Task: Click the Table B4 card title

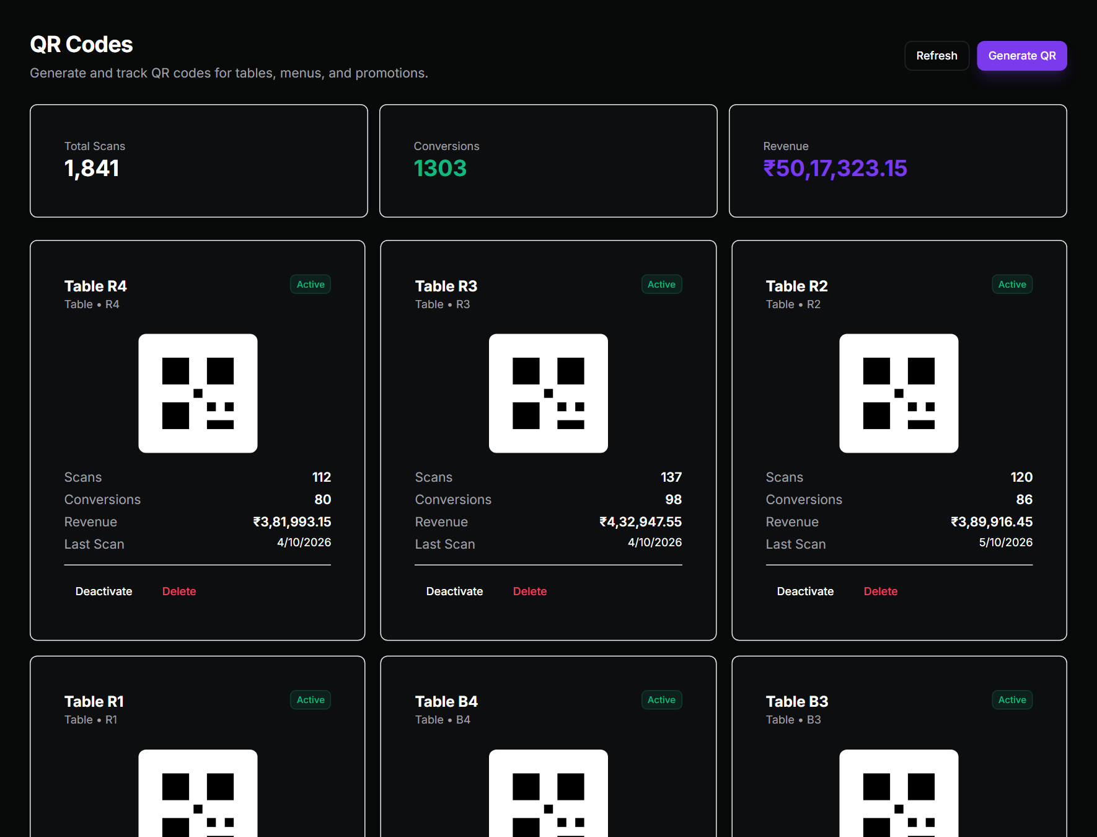Action: coord(446,701)
